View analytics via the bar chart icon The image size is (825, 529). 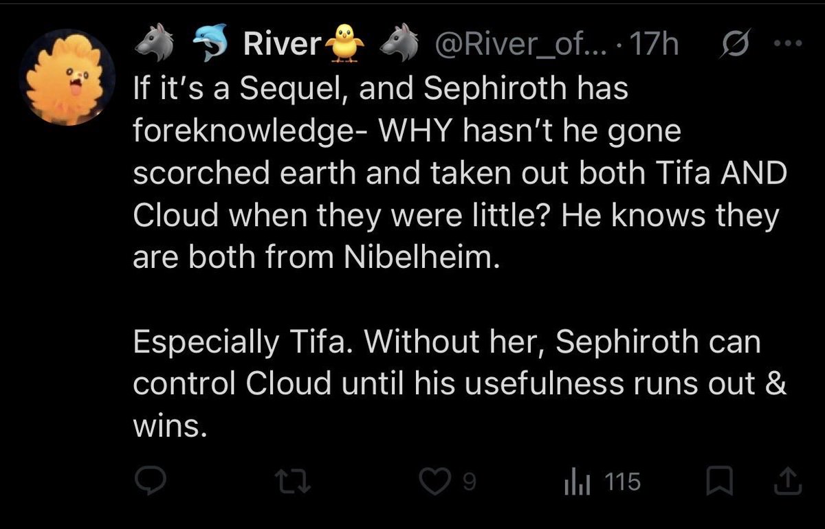point(573,482)
